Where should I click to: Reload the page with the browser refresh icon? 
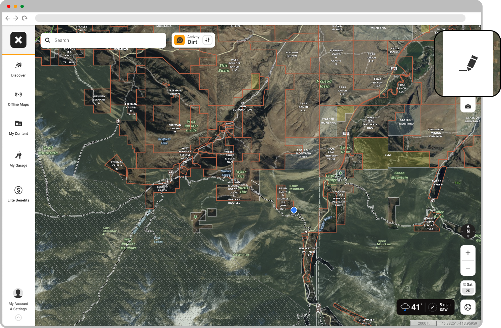[24, 18]
